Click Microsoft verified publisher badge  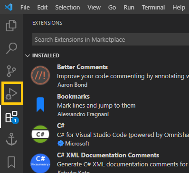[60, 144]
